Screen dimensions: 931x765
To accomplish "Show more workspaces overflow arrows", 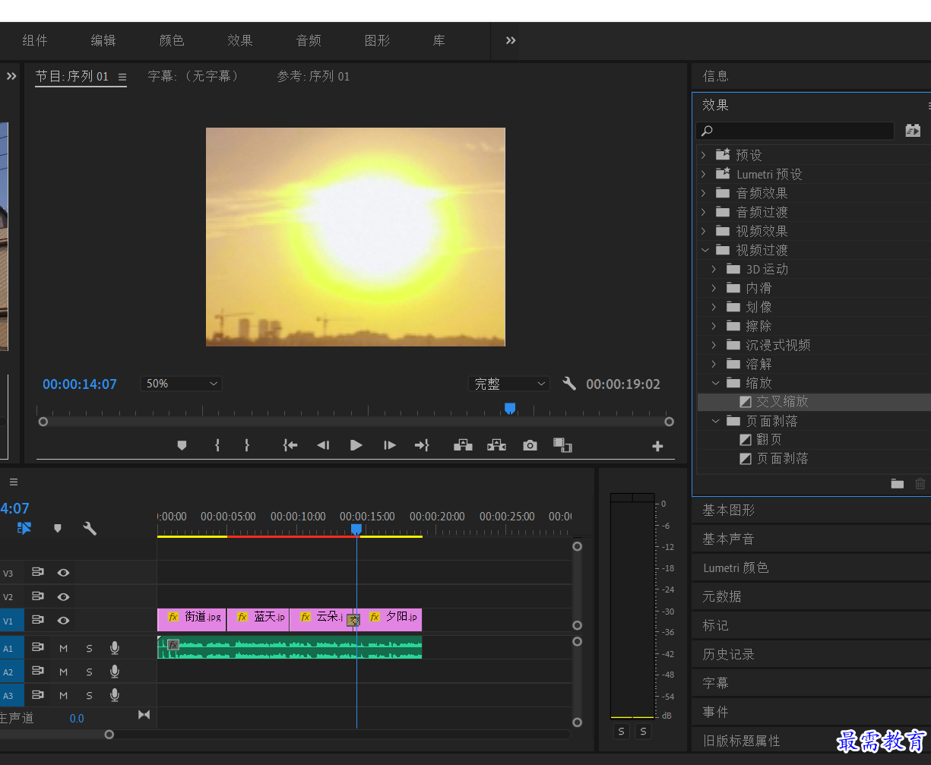I will (x=511, y=40).
